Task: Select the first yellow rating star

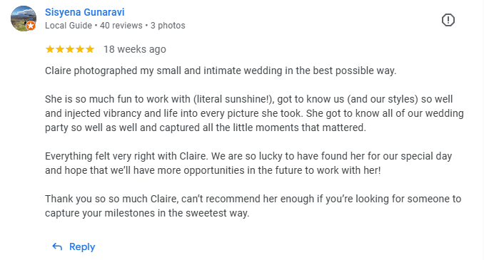Action: [x=50, y=49]
